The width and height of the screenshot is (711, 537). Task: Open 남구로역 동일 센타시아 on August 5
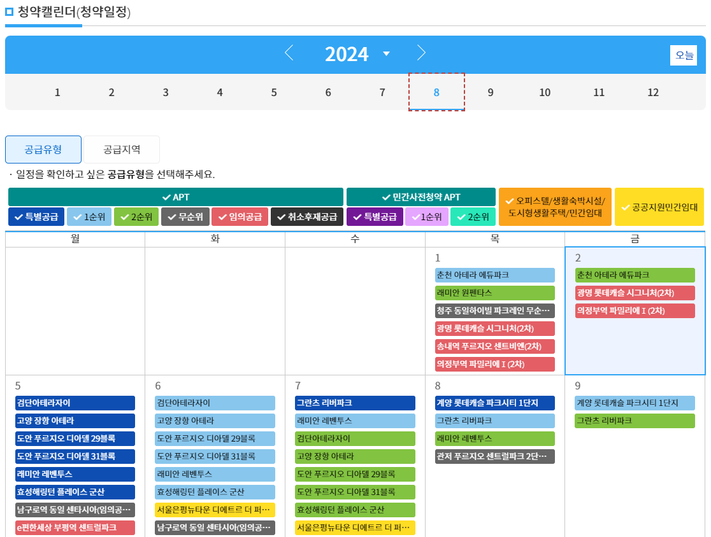75,510
